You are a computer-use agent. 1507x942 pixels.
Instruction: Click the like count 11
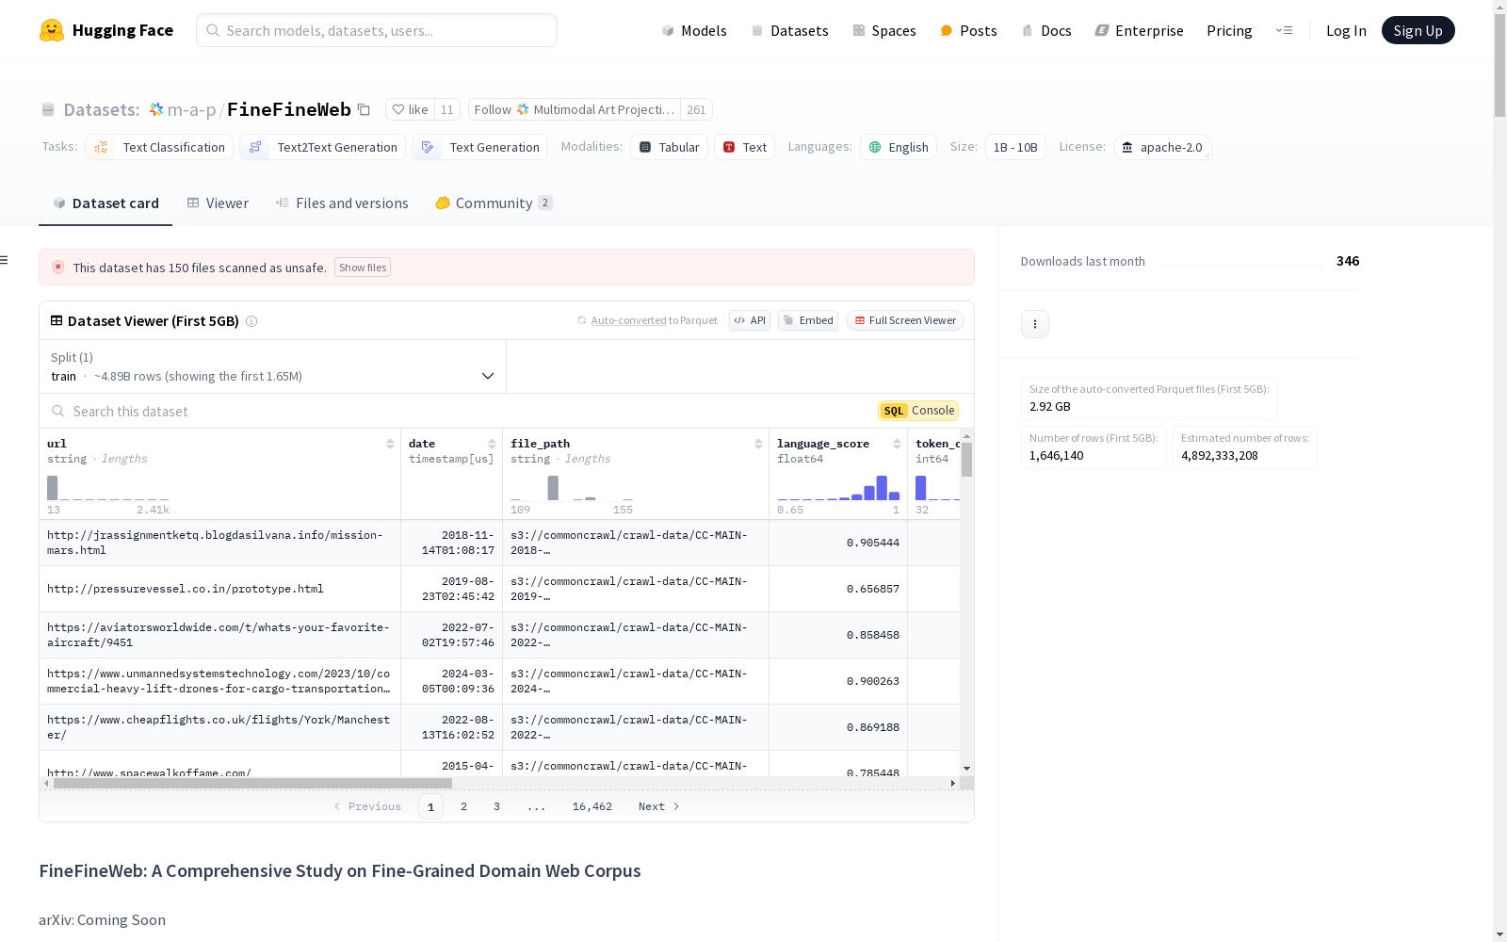coord(447,109)
